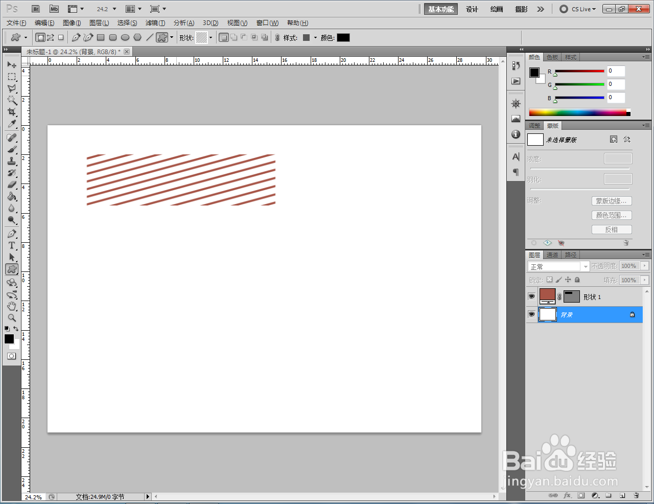Choose Freeform Pen in the options bar
The image size is (654, 504).
(88, 37)
